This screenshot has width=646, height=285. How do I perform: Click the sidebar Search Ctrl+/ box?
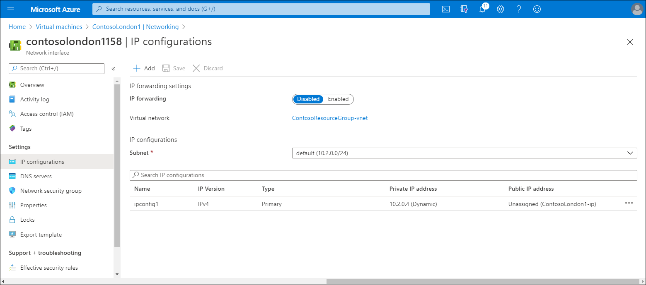click(56, 68)
